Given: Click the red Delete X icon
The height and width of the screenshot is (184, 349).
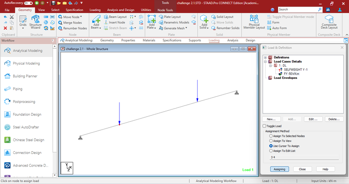Looking at the screenshot, I should [5, 28].
